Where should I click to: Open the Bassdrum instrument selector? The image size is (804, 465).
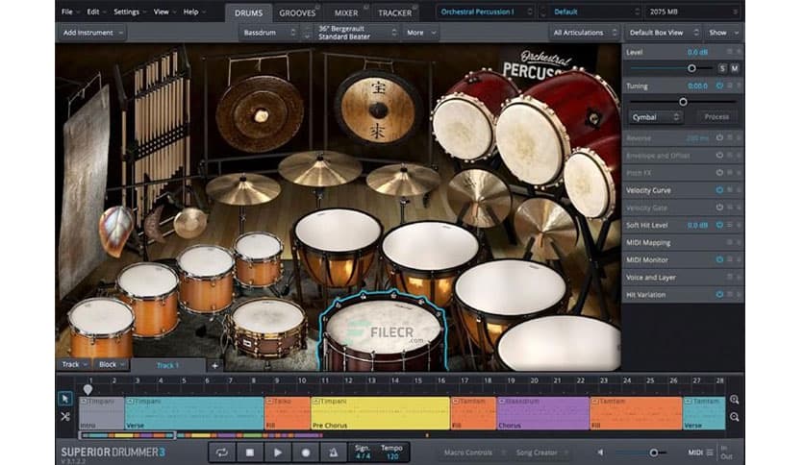pos(269,33)
